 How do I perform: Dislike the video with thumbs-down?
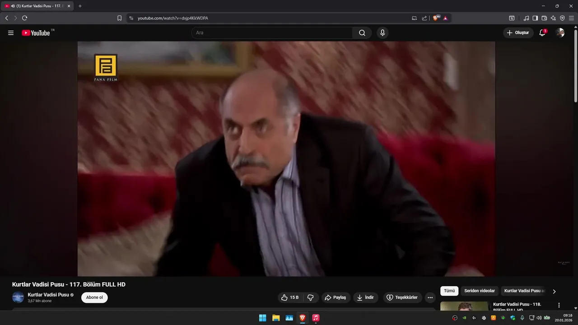click(x=311, y=297)
